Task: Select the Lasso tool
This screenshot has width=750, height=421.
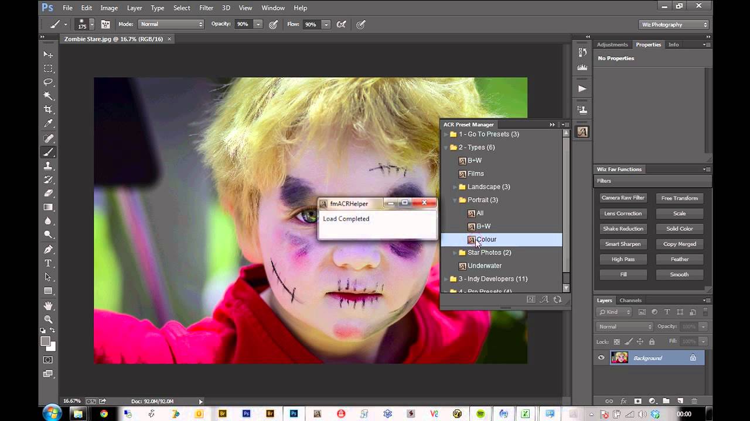Action: pyautogui.click(x=48, y=82)
